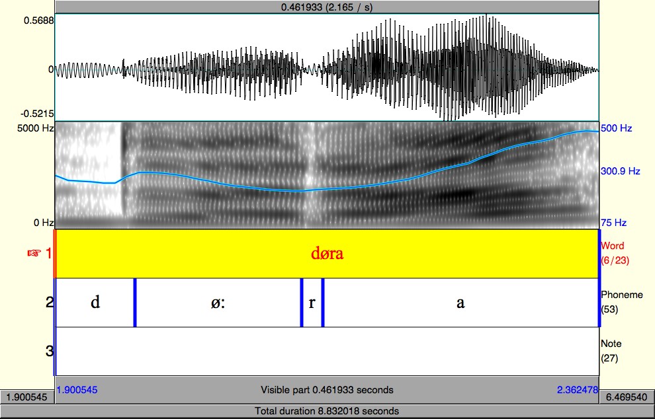Click the boundary between 'd' and 'ø:'
This screenshot has height=419, width=655.
(x=135, y=303)
